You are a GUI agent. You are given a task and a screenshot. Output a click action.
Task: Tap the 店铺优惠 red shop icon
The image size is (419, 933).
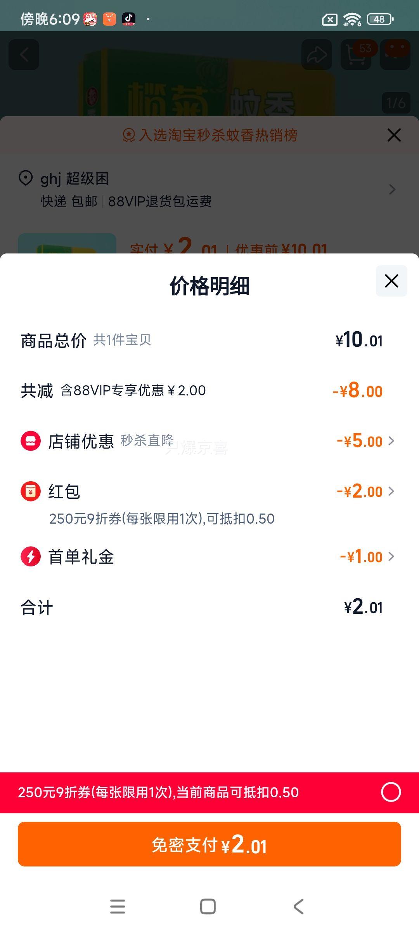(x=31, y=441)
